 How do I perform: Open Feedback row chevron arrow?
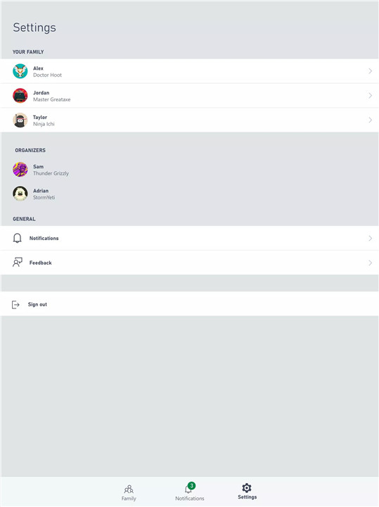click(x=371, y=263)
